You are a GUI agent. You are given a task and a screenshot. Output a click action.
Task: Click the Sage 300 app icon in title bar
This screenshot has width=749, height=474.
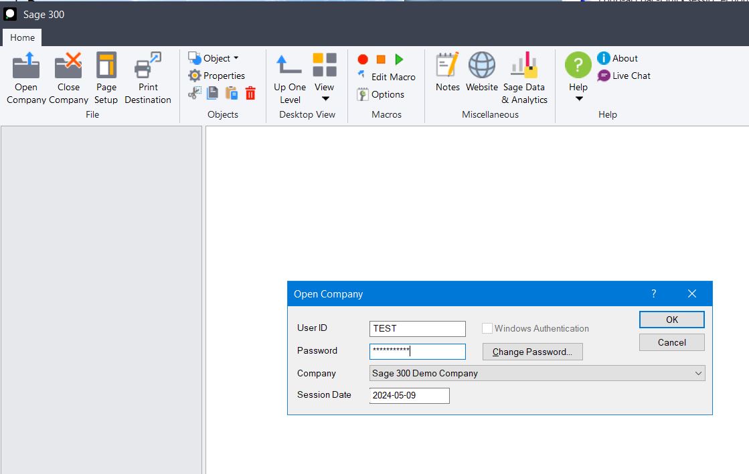pos(10,14)
